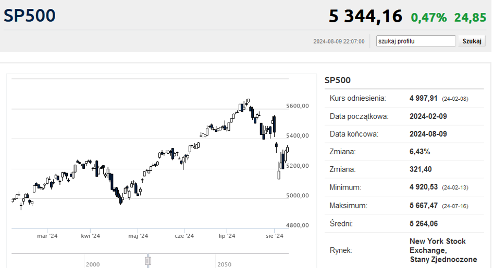Click the 5200,00 price axis label
Viewport: 494px width, 268px height.
pos(298,166)
